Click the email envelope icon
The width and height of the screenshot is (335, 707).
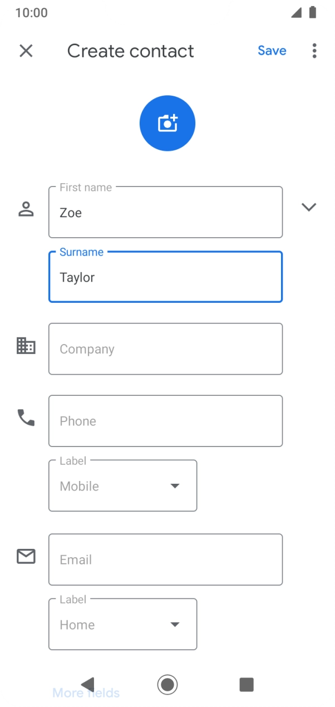(26, 556)
